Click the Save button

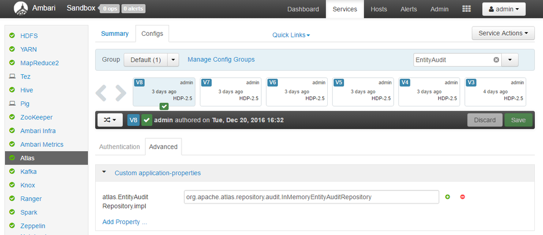tap(518, 120)
